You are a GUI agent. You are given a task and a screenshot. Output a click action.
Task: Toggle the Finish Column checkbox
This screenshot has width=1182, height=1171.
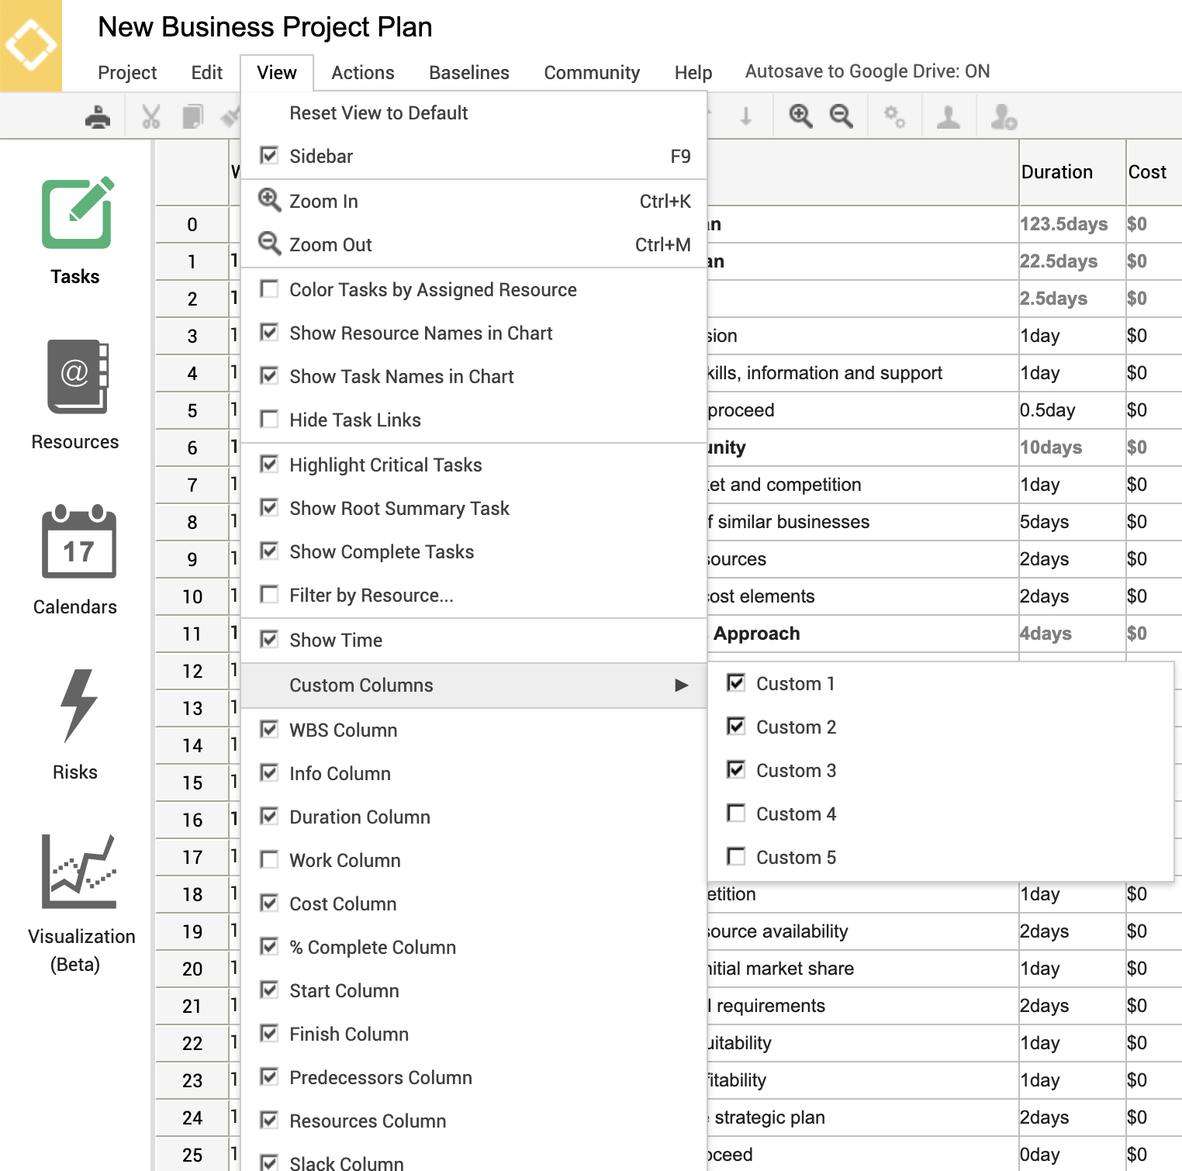(x=269, y=1034)
